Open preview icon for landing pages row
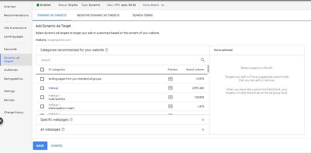This screenshot has width=311, height=153. click(x=170, y=79)
